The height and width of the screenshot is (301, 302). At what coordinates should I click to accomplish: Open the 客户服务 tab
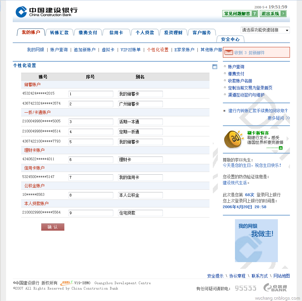[201, 33]
